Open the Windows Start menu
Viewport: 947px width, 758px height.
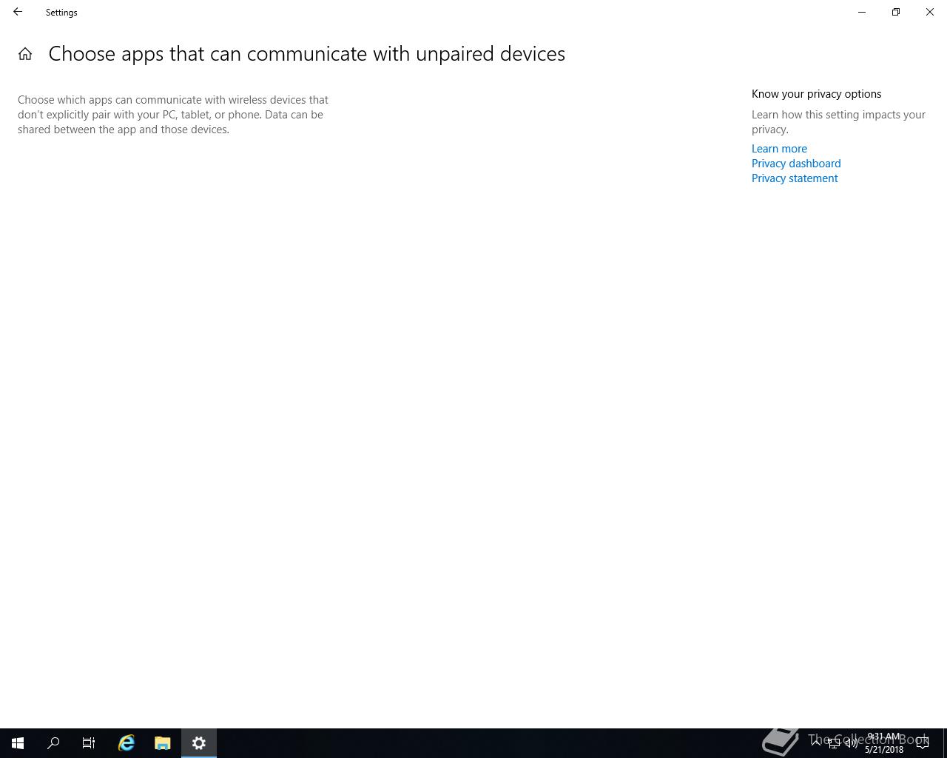pos(18,743)
